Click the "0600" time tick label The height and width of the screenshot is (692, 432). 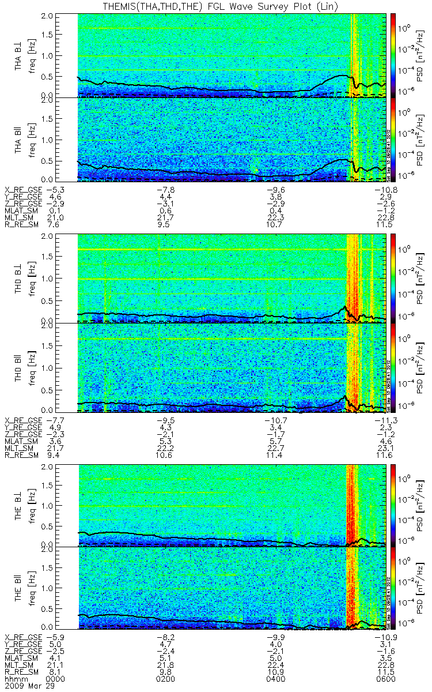386,679
